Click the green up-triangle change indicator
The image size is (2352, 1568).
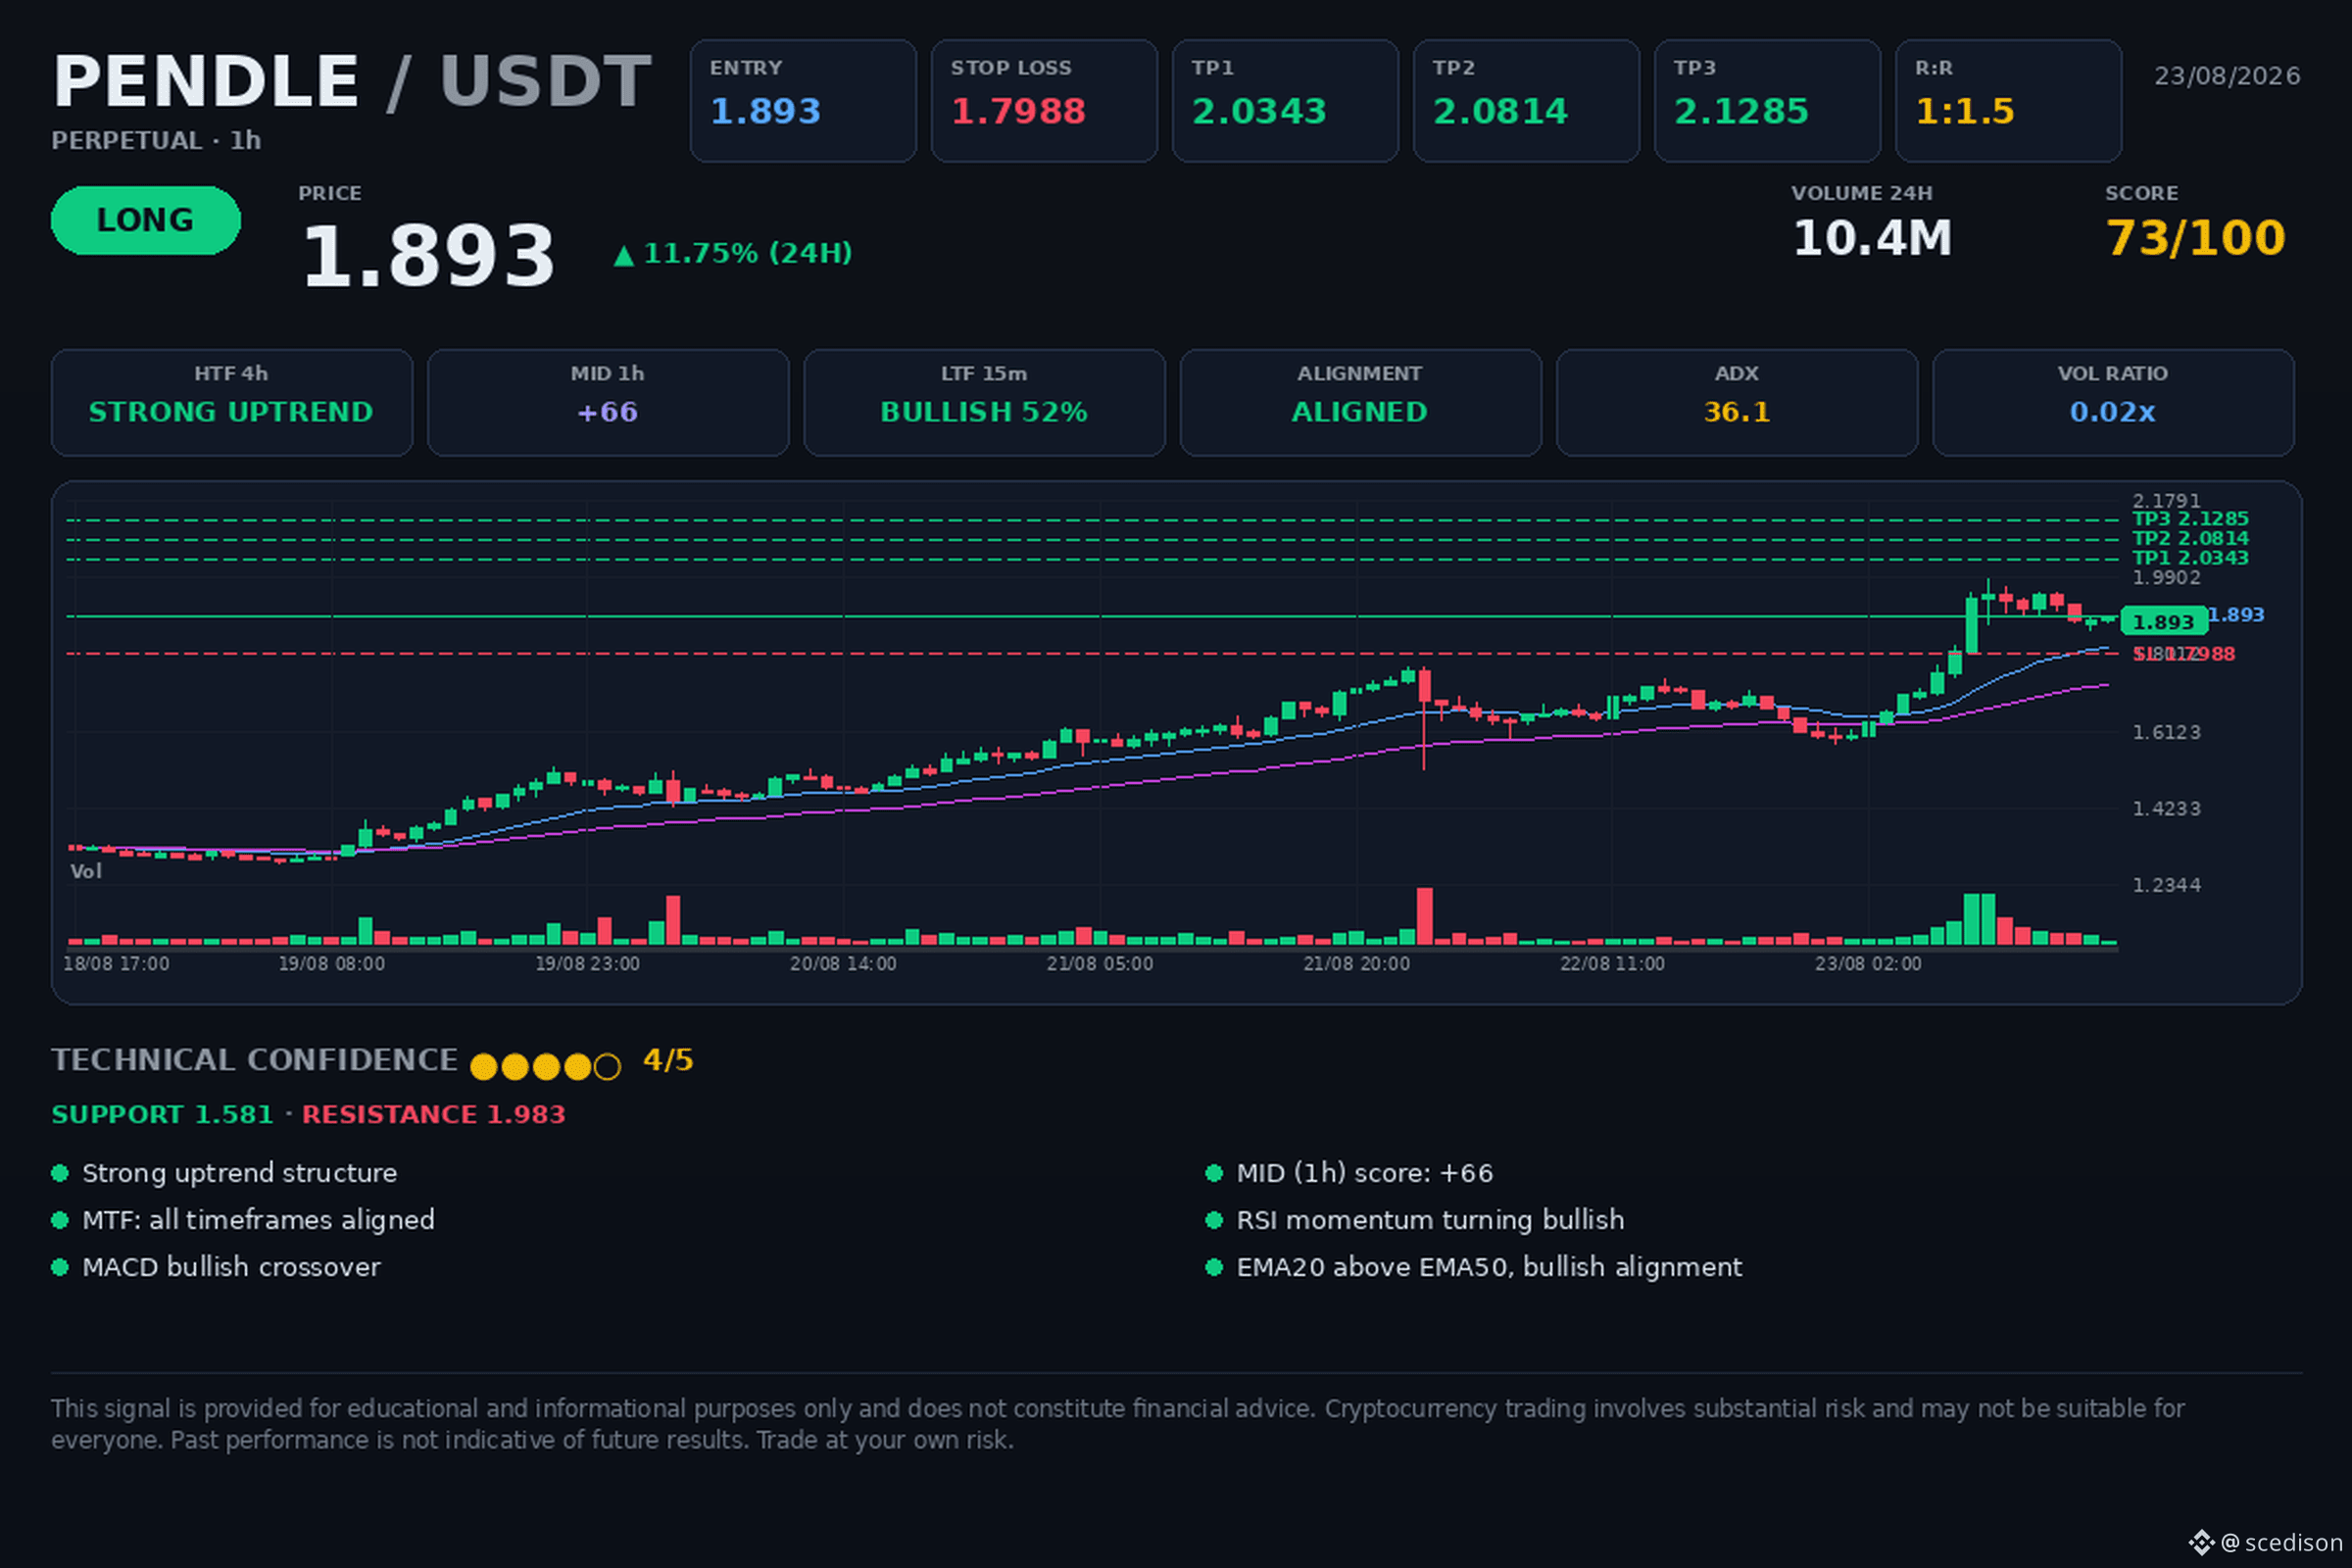point(624,256)
